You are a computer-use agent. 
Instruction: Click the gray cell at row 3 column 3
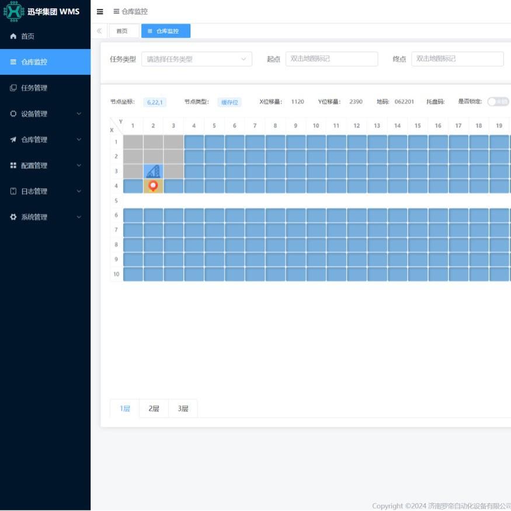173,172
